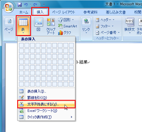Customize the Quick Access Toolbar arrow
The image size is (142, 132).
tap(44, 5)
